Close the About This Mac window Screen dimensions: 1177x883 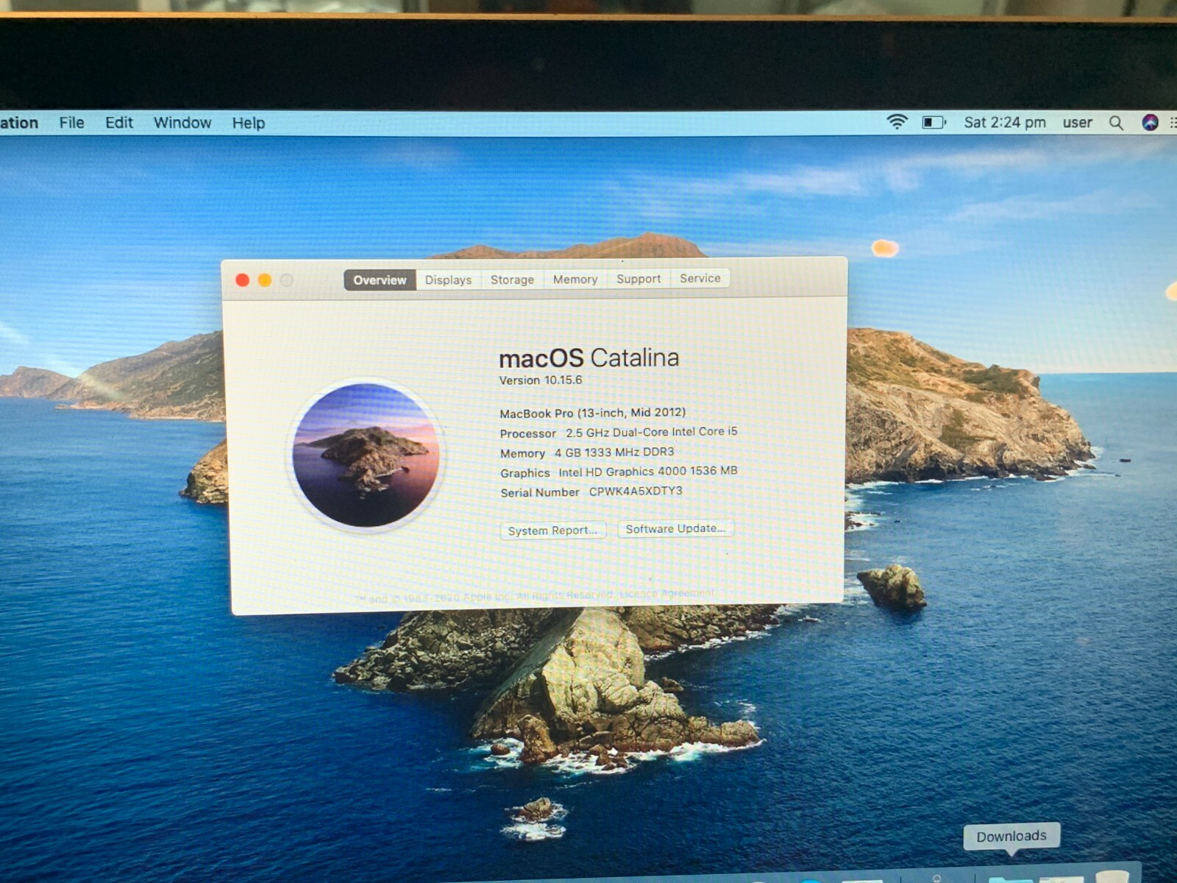click(242, 280)
